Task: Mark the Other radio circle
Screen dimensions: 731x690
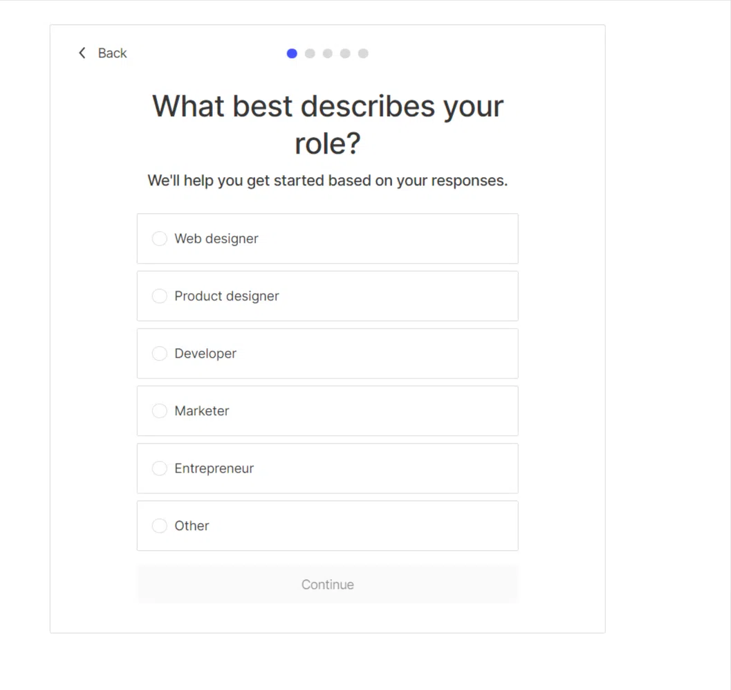Action: (160, 526)
